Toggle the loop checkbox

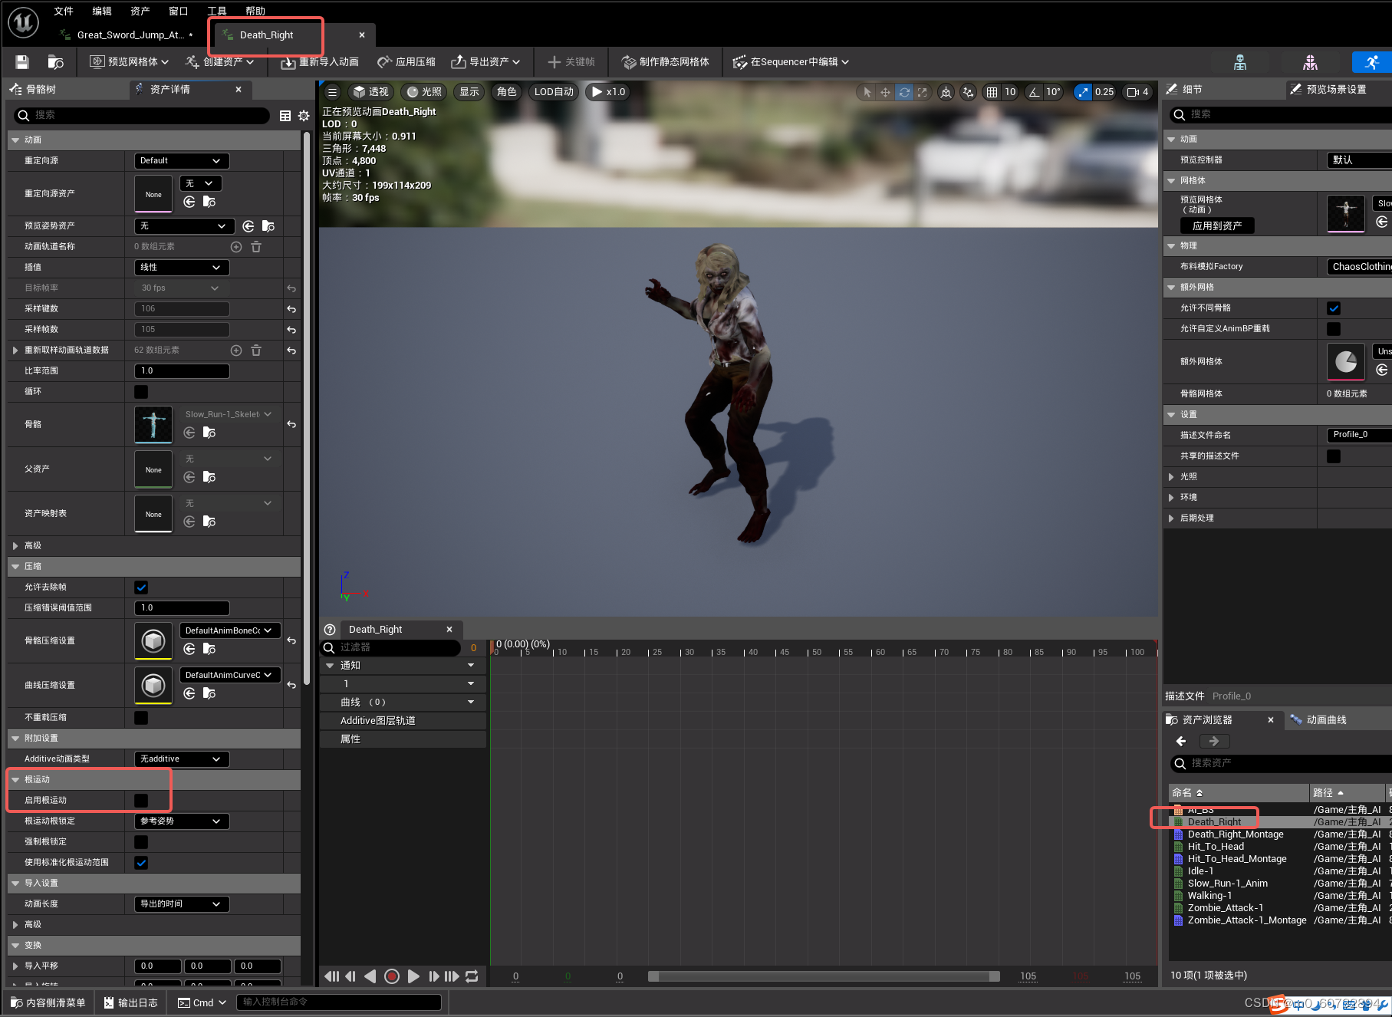[141, 392]
